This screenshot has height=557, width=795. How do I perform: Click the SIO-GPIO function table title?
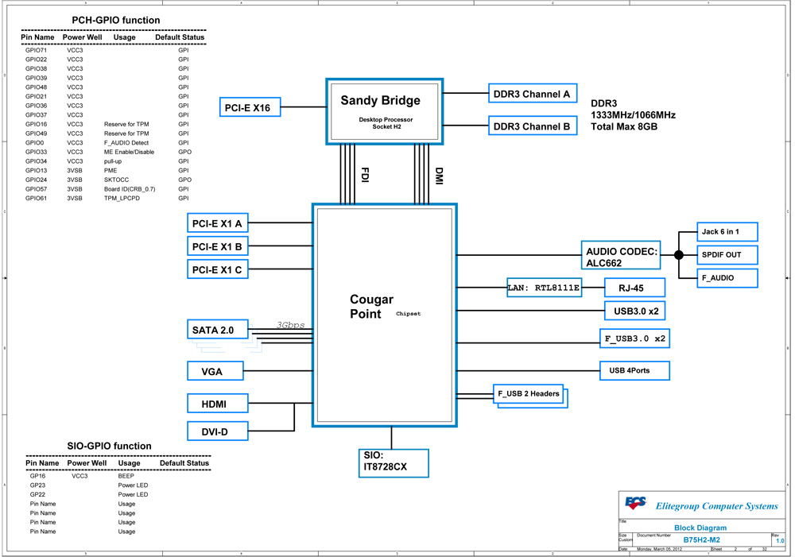pyautogui.click(x=109, y=446)
